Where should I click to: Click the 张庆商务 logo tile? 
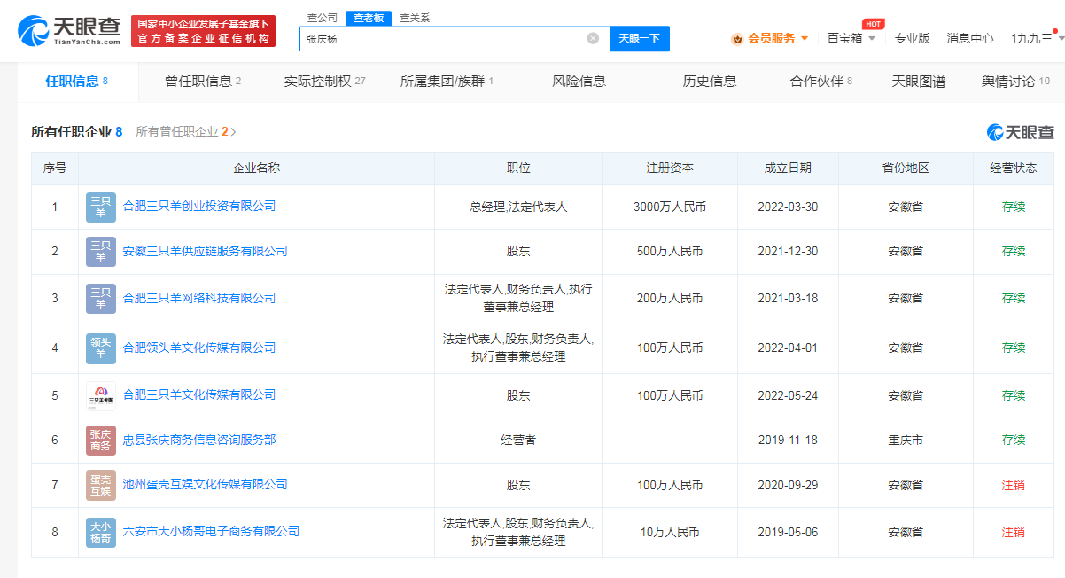[x=100, y=440]
